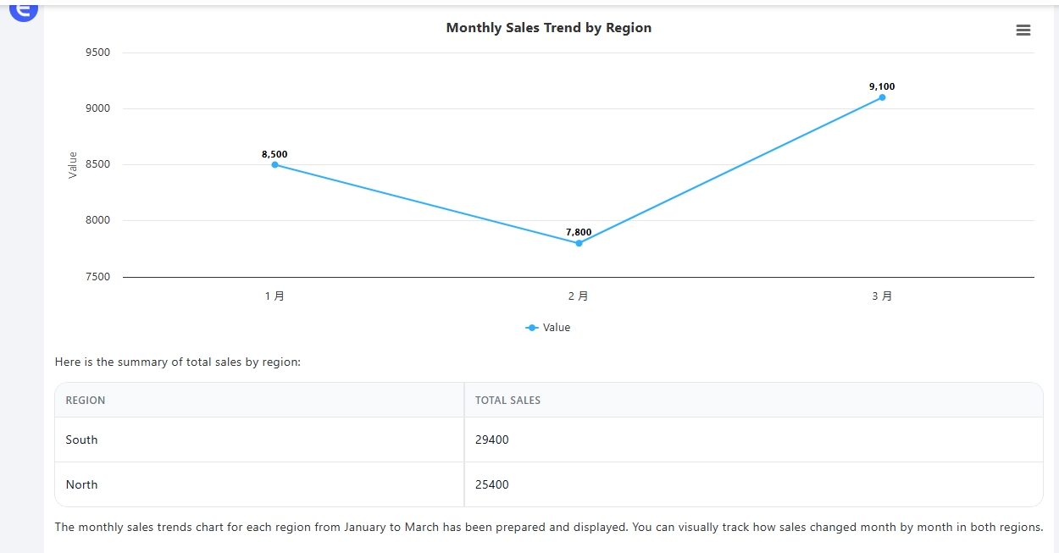Select the North region cell
This screenshot has width=1059, height=553.
pyautogui.click(x=81, y=484)
